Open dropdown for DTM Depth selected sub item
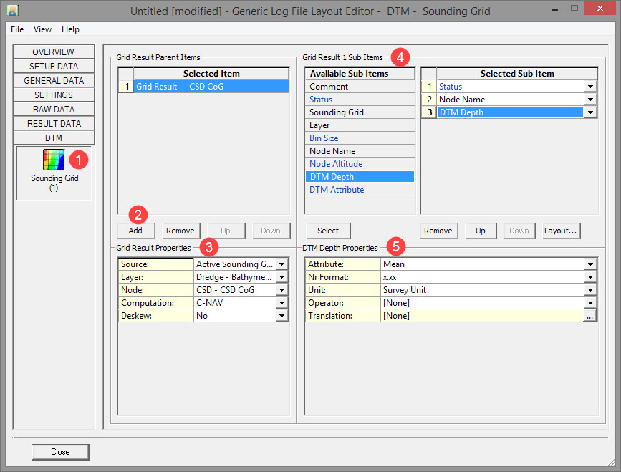The width and height of the screenshot is (621, 472). [x=590, y=112]
